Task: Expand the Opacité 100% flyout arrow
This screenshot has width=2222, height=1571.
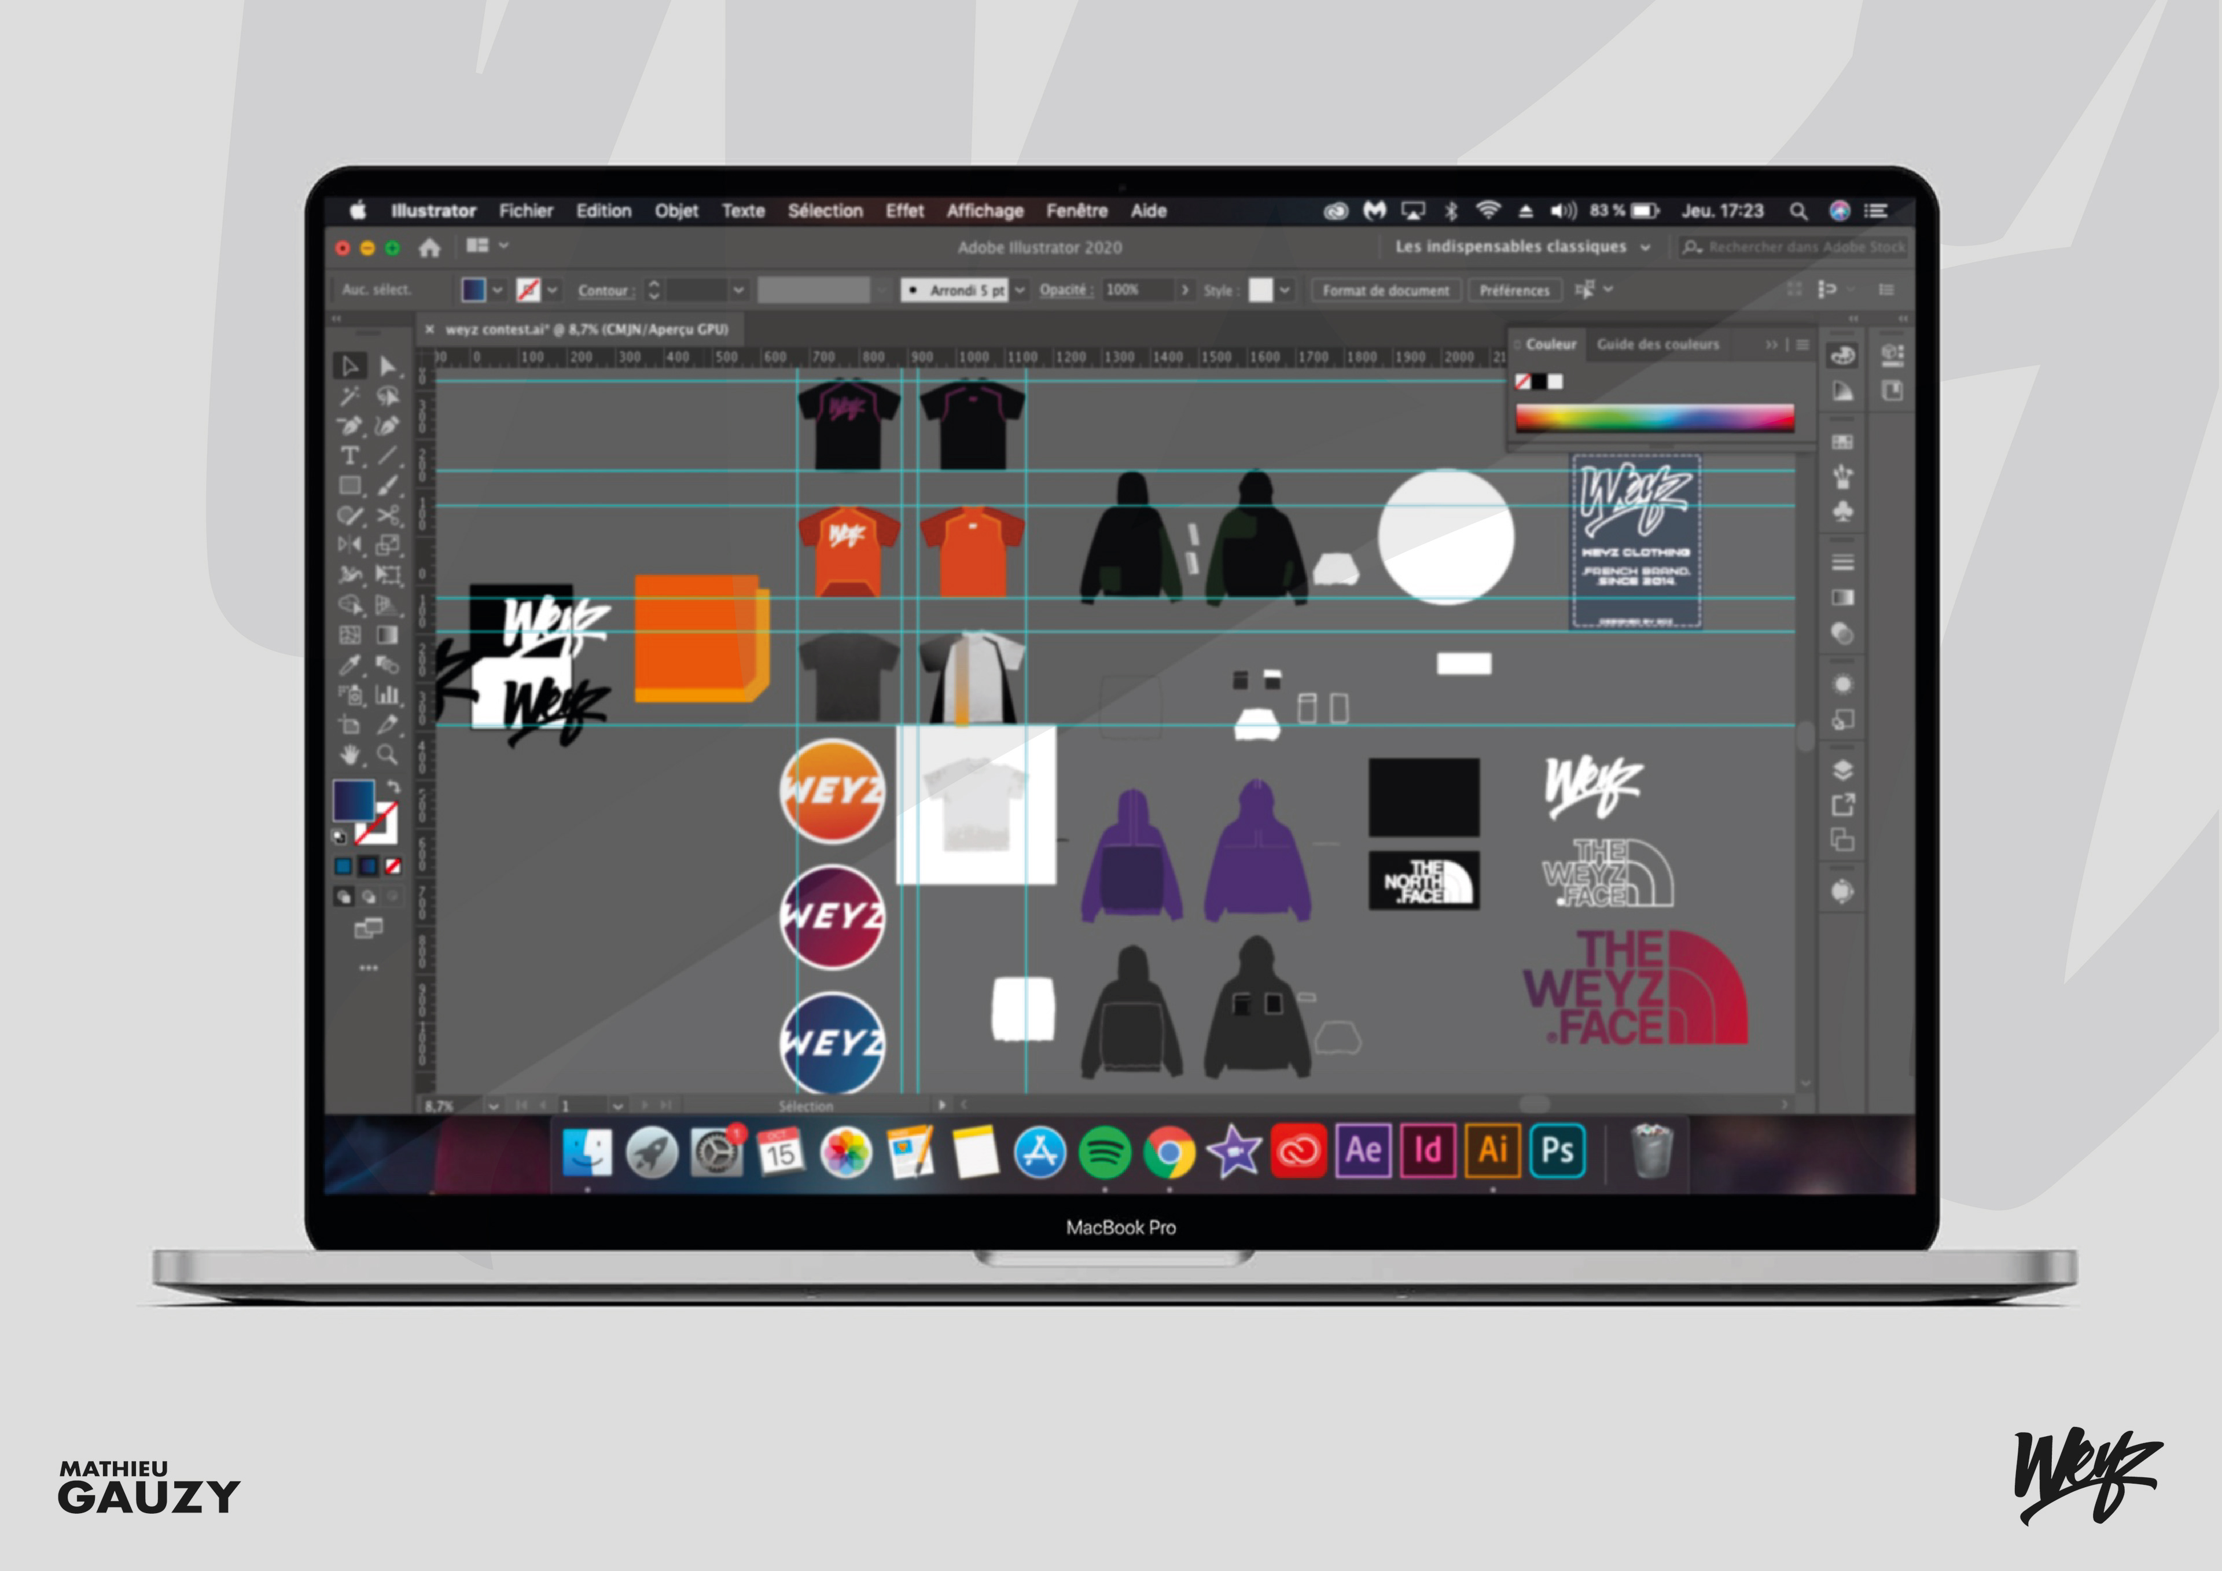Action: point(1184,289)
